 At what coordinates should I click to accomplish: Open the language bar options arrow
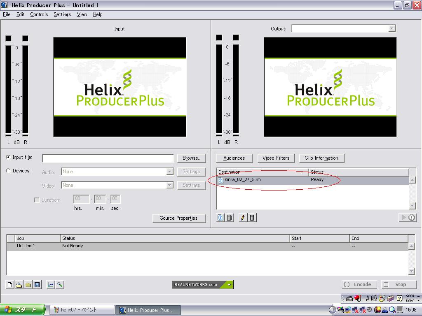point(419,300)
